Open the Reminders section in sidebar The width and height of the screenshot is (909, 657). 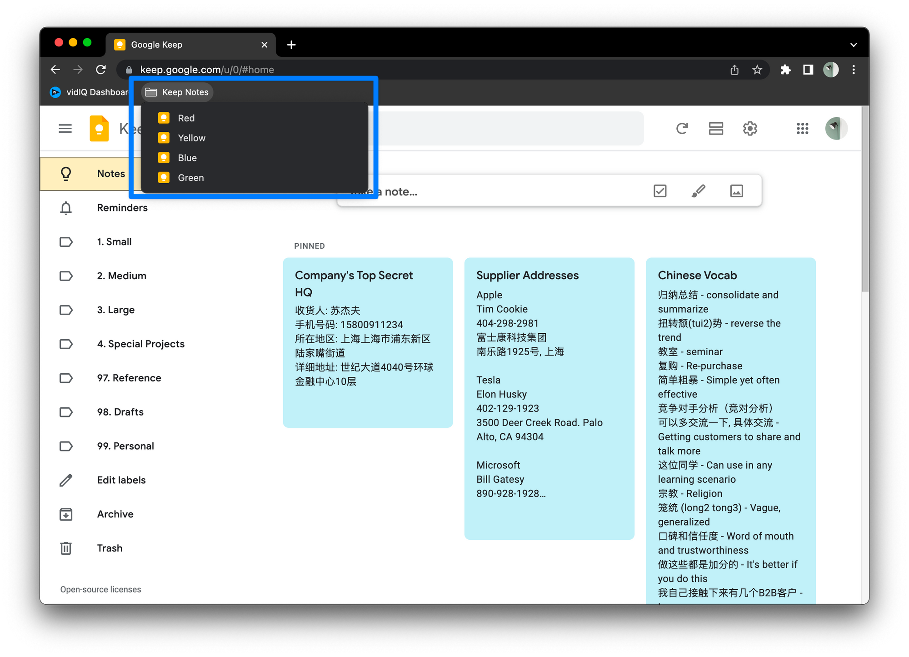pyautogui.click(x=122, y=208)
